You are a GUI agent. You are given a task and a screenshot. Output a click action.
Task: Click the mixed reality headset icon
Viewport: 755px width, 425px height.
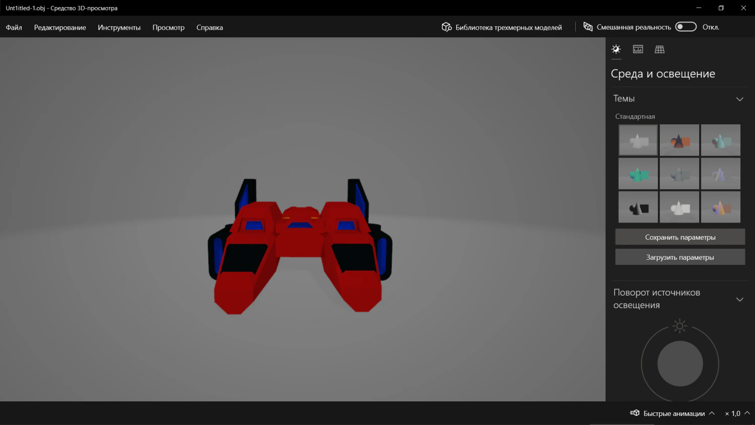click(x=587, y=27)
